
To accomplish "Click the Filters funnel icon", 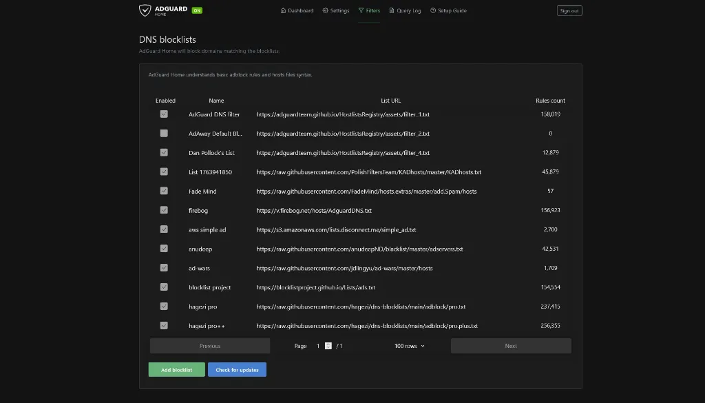I will click(x=361, y=10).
